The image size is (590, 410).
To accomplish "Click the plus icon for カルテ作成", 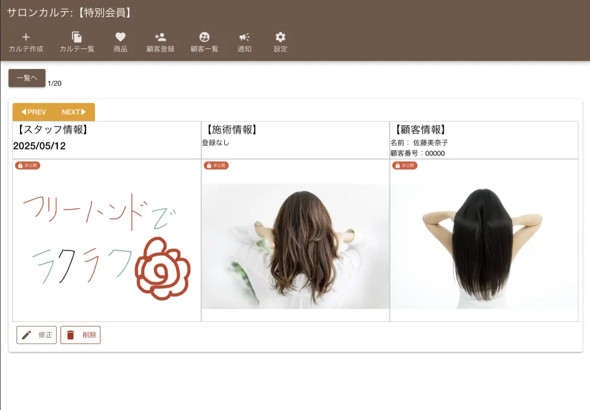I will point(26,37).
